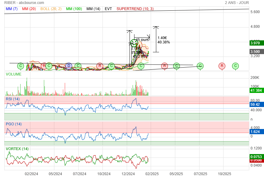Click the green smiley face marker on chart
The image size is (264, 177).
pyautogui.click(x=134, y=43)
